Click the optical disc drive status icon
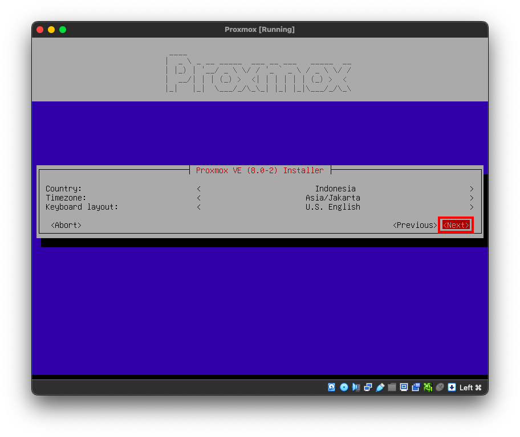Image resolution: width=520 pixels, height=437 pixels. [x=344, y=387]
